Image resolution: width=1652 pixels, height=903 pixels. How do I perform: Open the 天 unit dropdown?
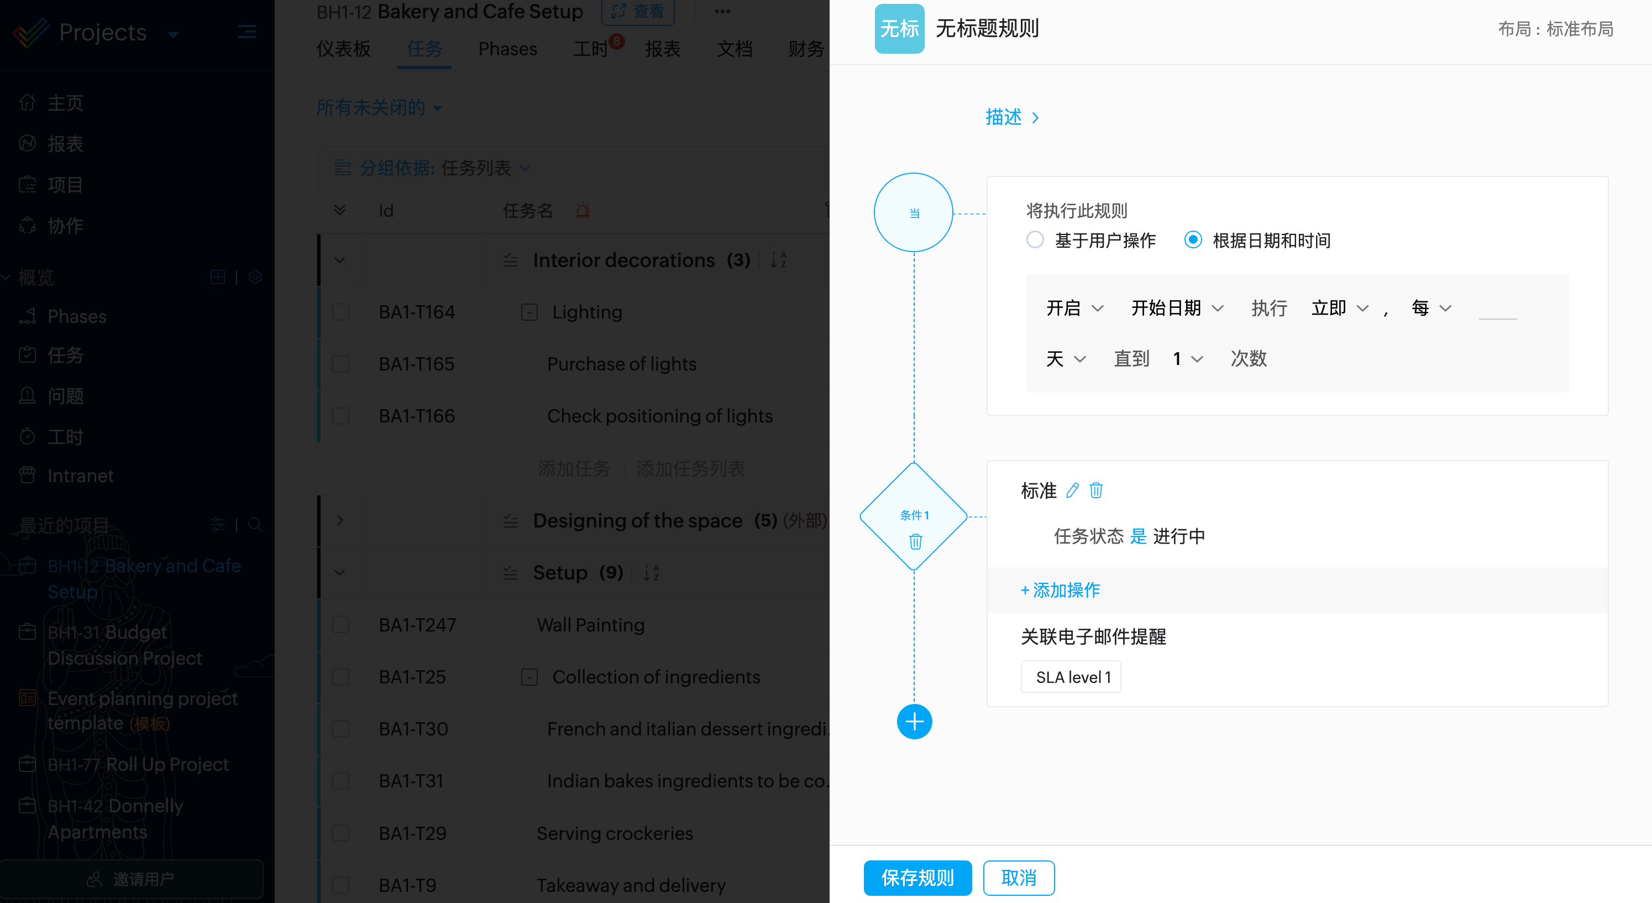1066,359
